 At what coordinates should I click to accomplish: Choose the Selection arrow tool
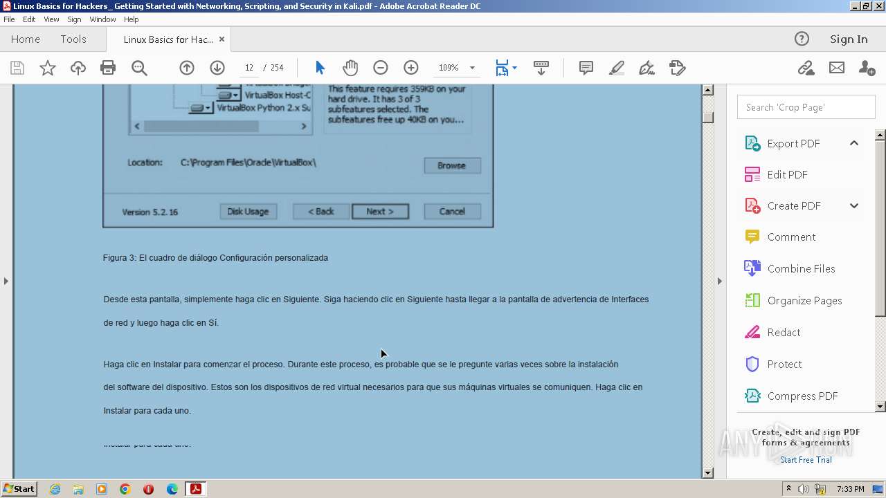pos(320,68)
